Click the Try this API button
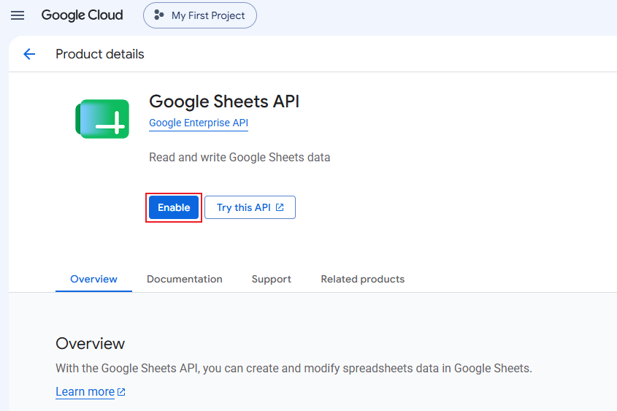 point(250,207)
